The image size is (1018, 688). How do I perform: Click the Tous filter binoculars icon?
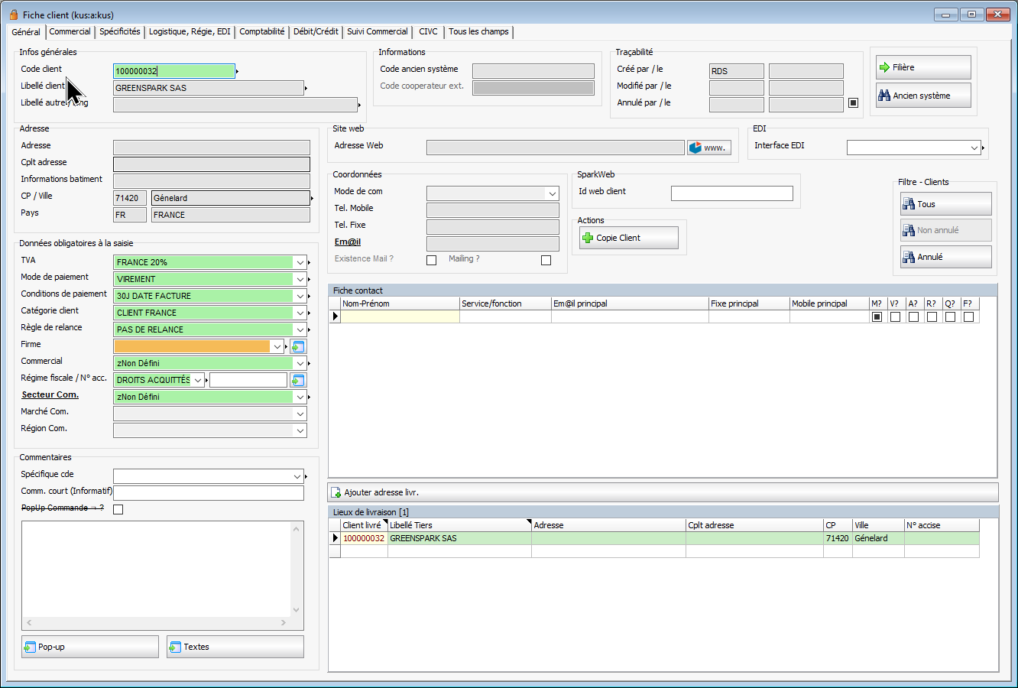point(909,204)
